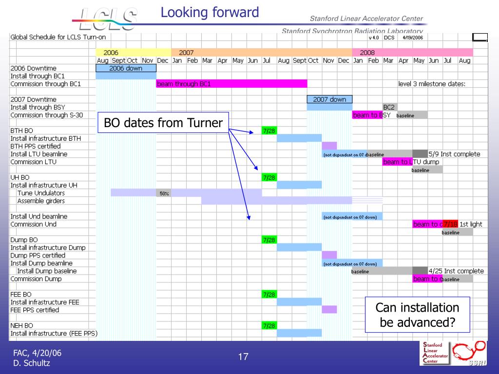This screenshot has height=374, width=499.
Task: Click the 'Commission Und' row label
Action: coord(34,224)
